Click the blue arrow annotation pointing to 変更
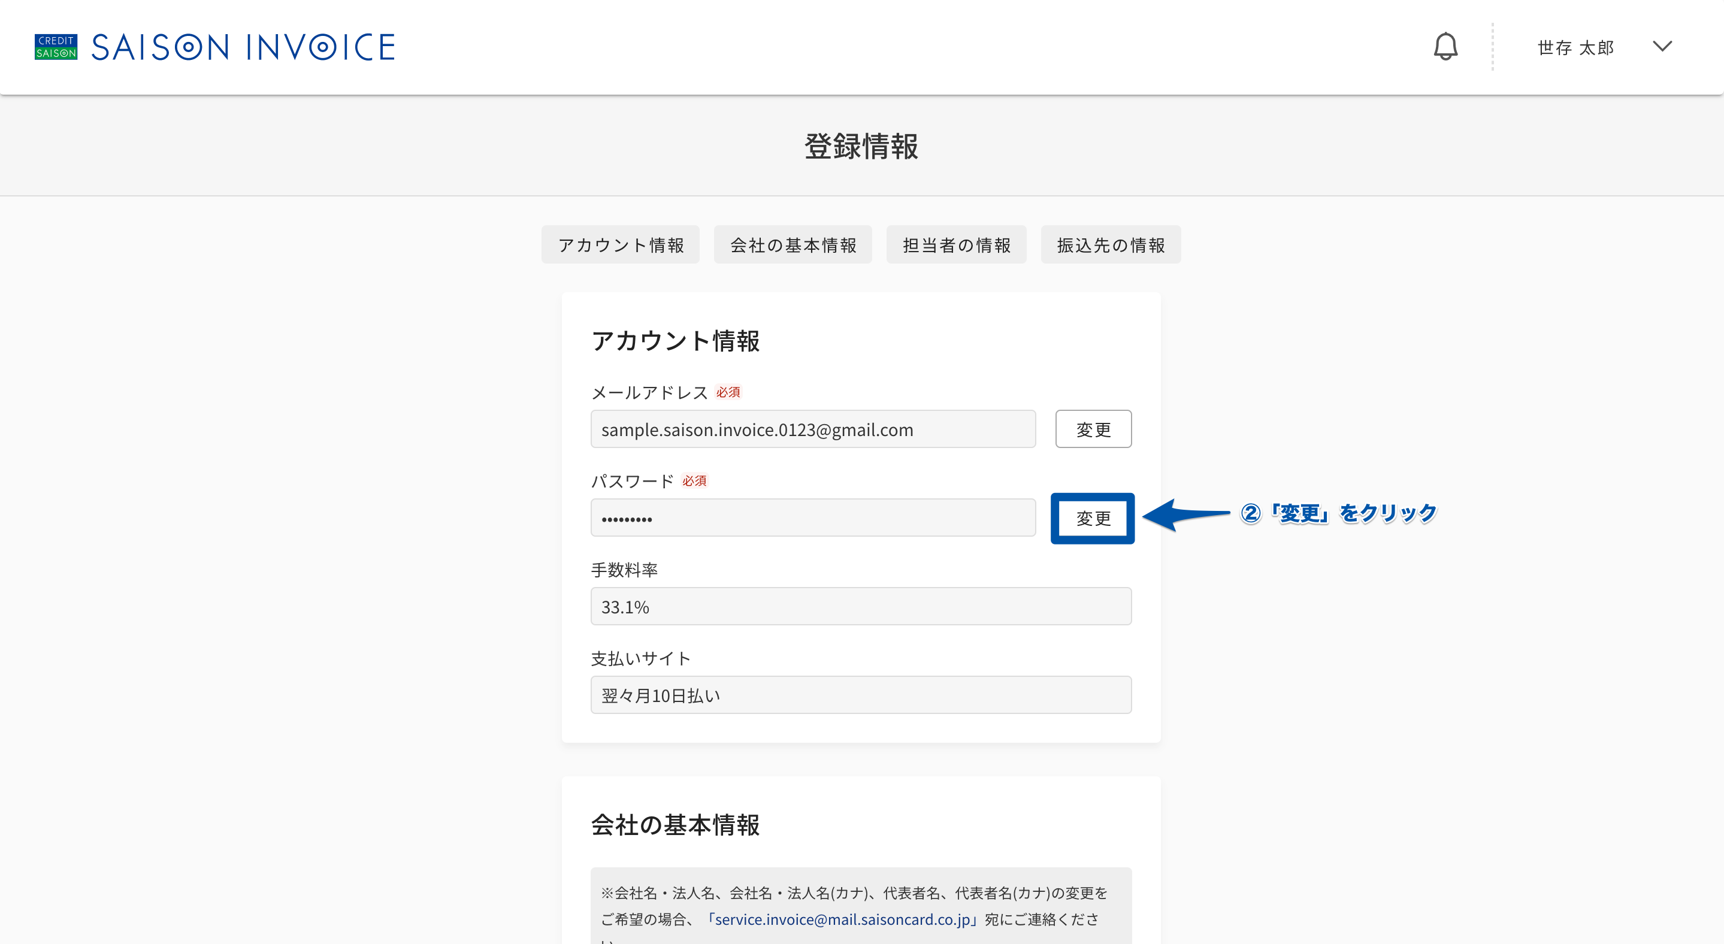Image resolution: width=1724 pixels, height=944 pixels. 1186,515
